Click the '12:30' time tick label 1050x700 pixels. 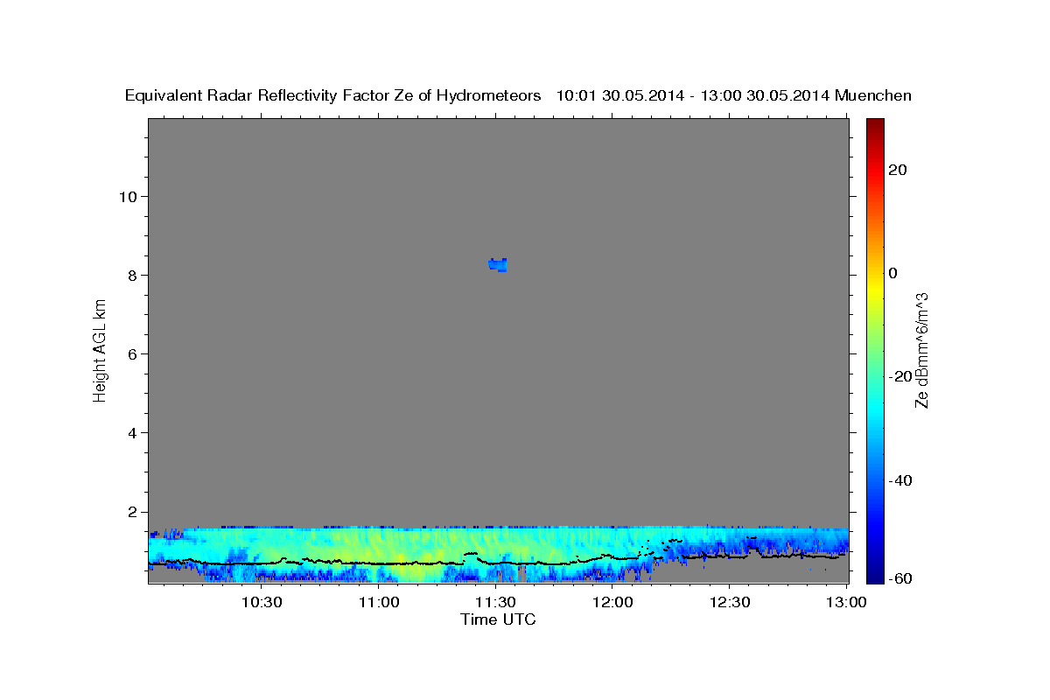(730, 602)
